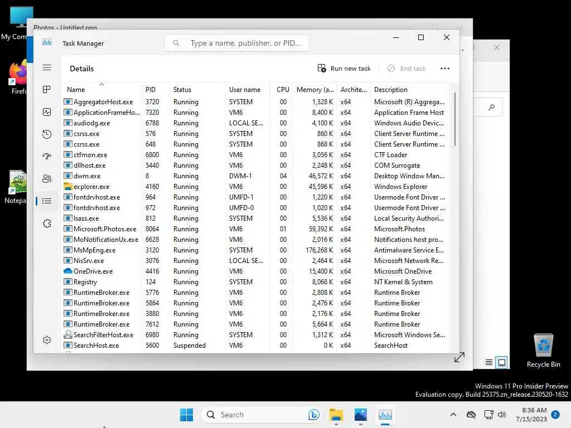Sort by the CPU column header
571x428 pixels.
click(282, 89)
